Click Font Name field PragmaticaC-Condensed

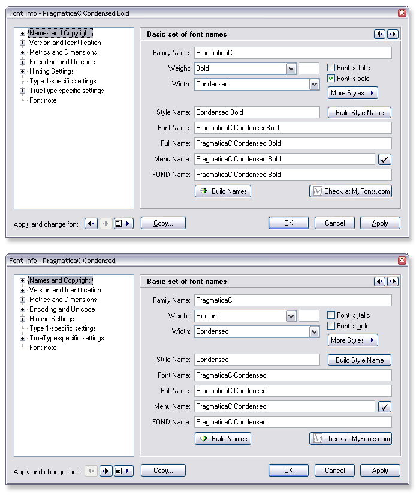(293, 375)
